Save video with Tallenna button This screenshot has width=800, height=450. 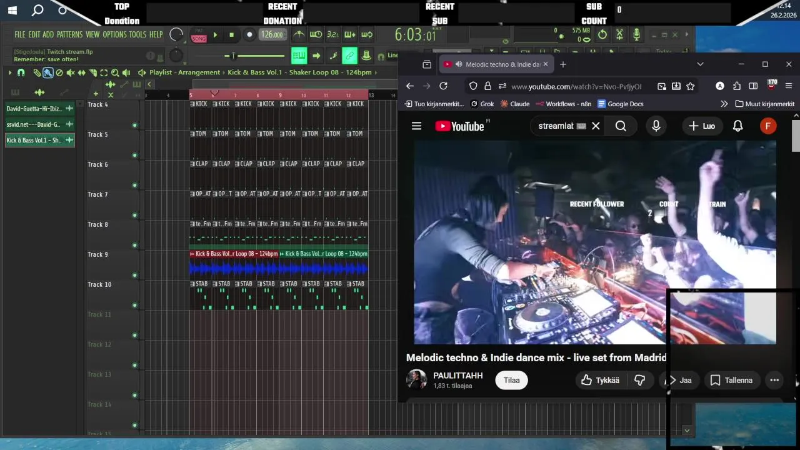point(731,380)
